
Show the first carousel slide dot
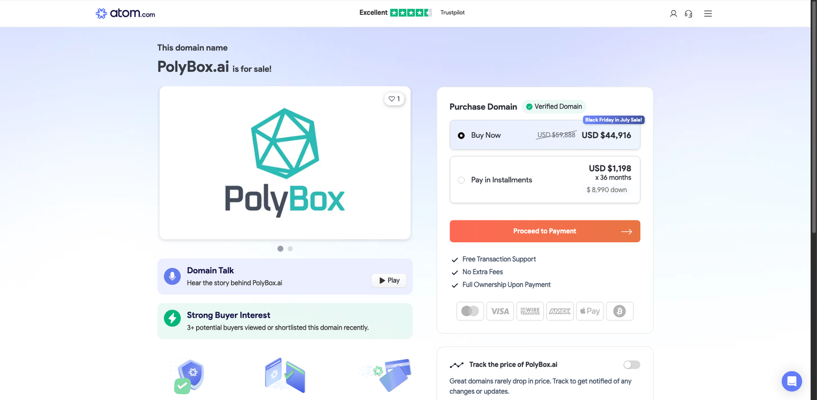pos(280,248)
